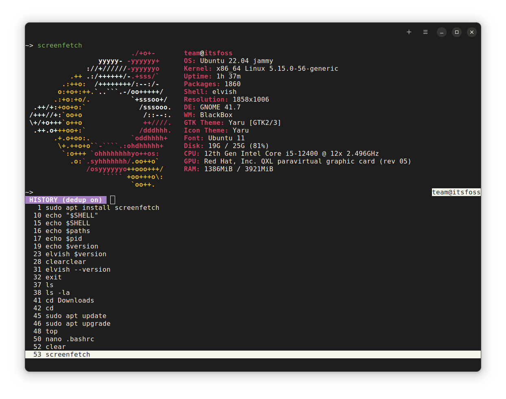The width and height of the screenshot is (506, 399).
Task: Select the sudo apt upgrade history entry
Action: tap(78, 323)
